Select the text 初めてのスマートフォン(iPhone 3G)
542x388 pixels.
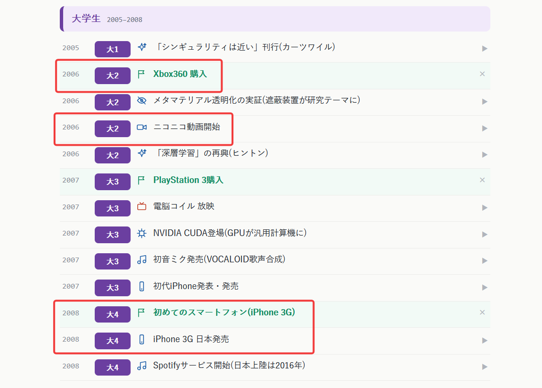pyautogui.click(x=224, y=313)
